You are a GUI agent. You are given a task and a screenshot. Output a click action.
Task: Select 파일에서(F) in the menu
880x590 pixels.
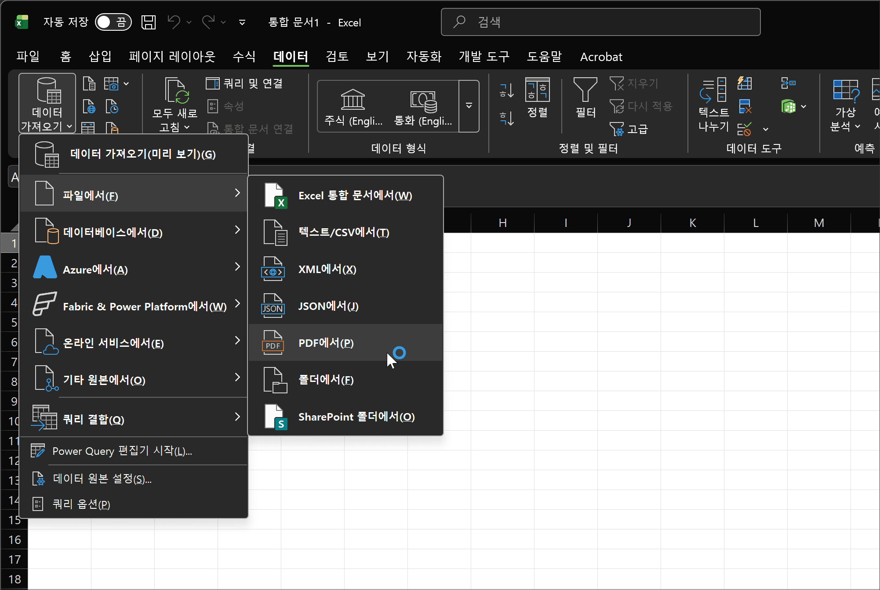(134, 193)
